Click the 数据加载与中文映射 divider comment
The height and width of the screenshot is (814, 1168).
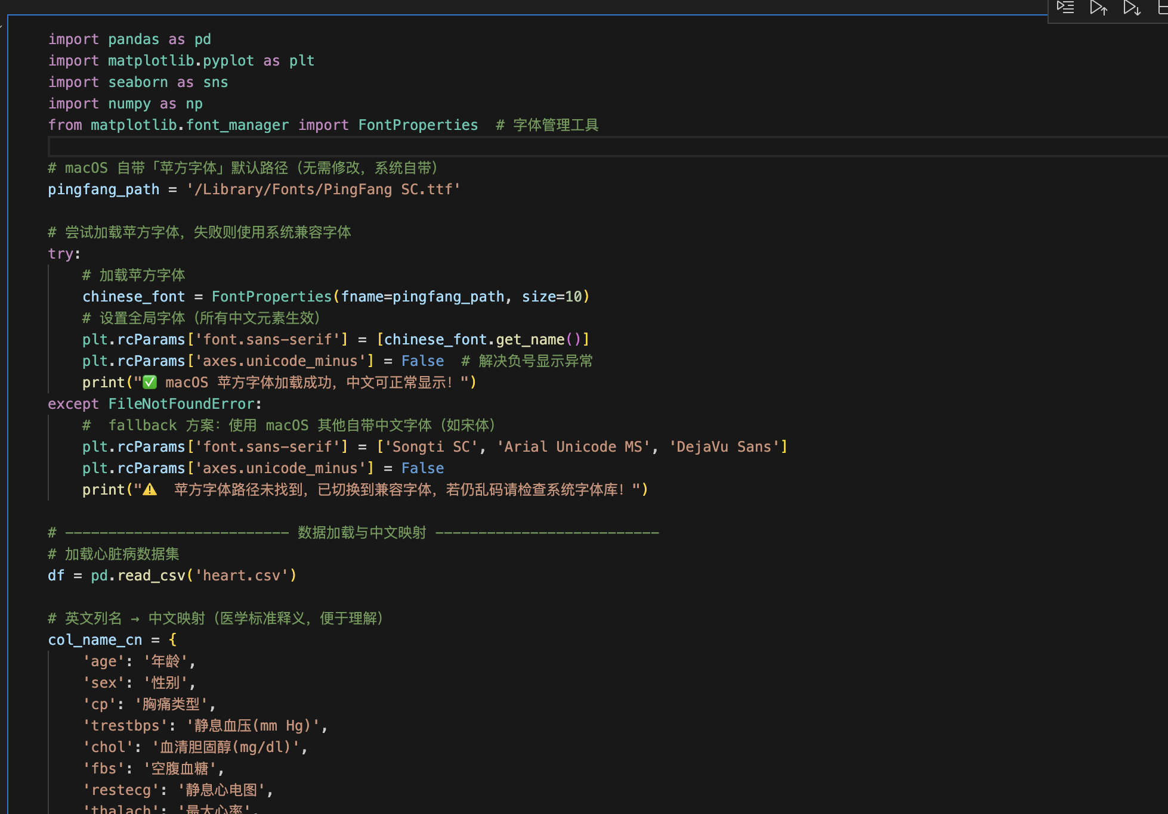pos(361,533)
